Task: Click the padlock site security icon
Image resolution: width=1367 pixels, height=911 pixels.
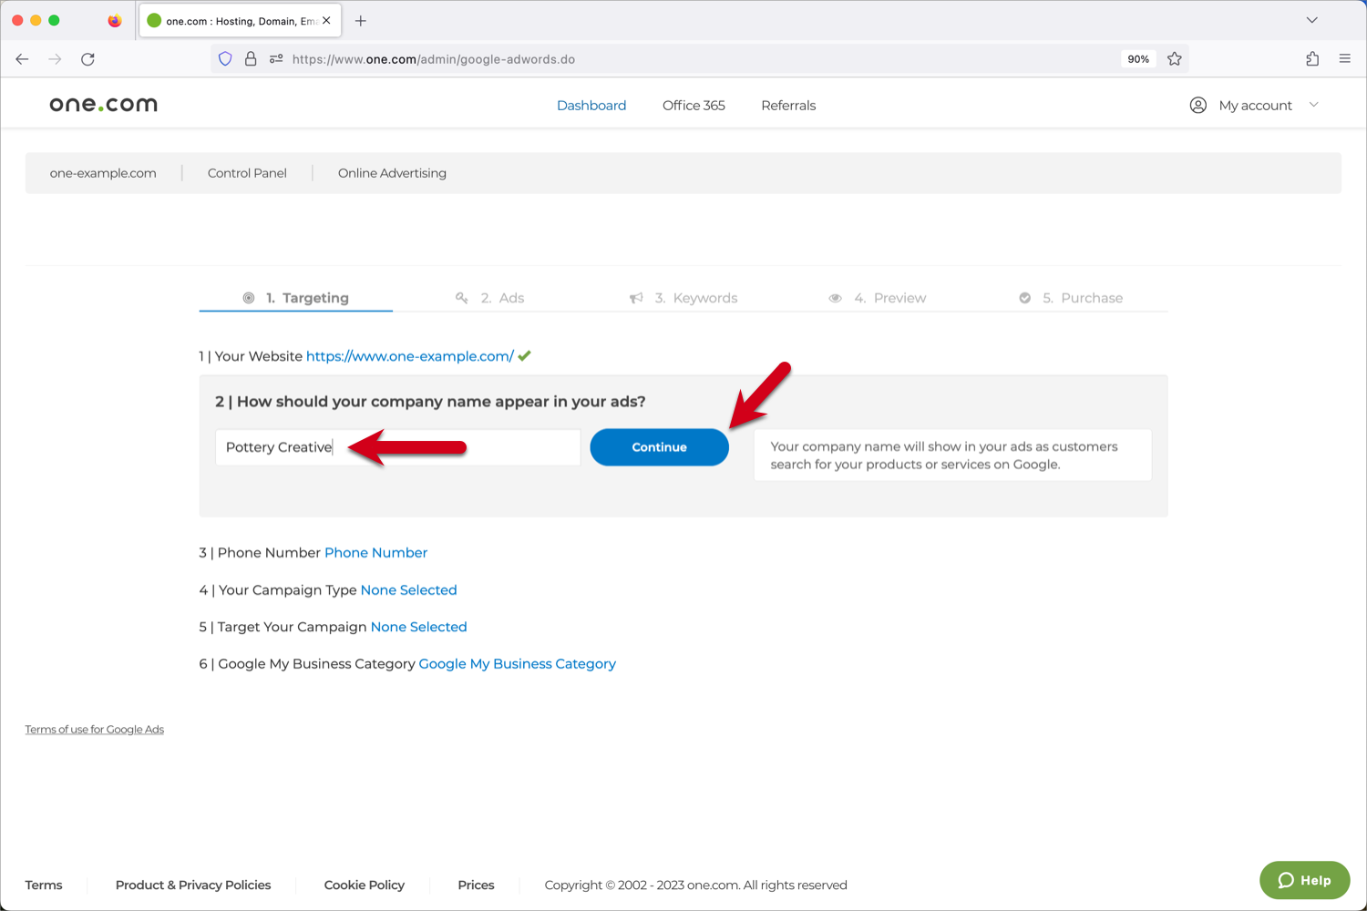Action: [x=251, y=58]
